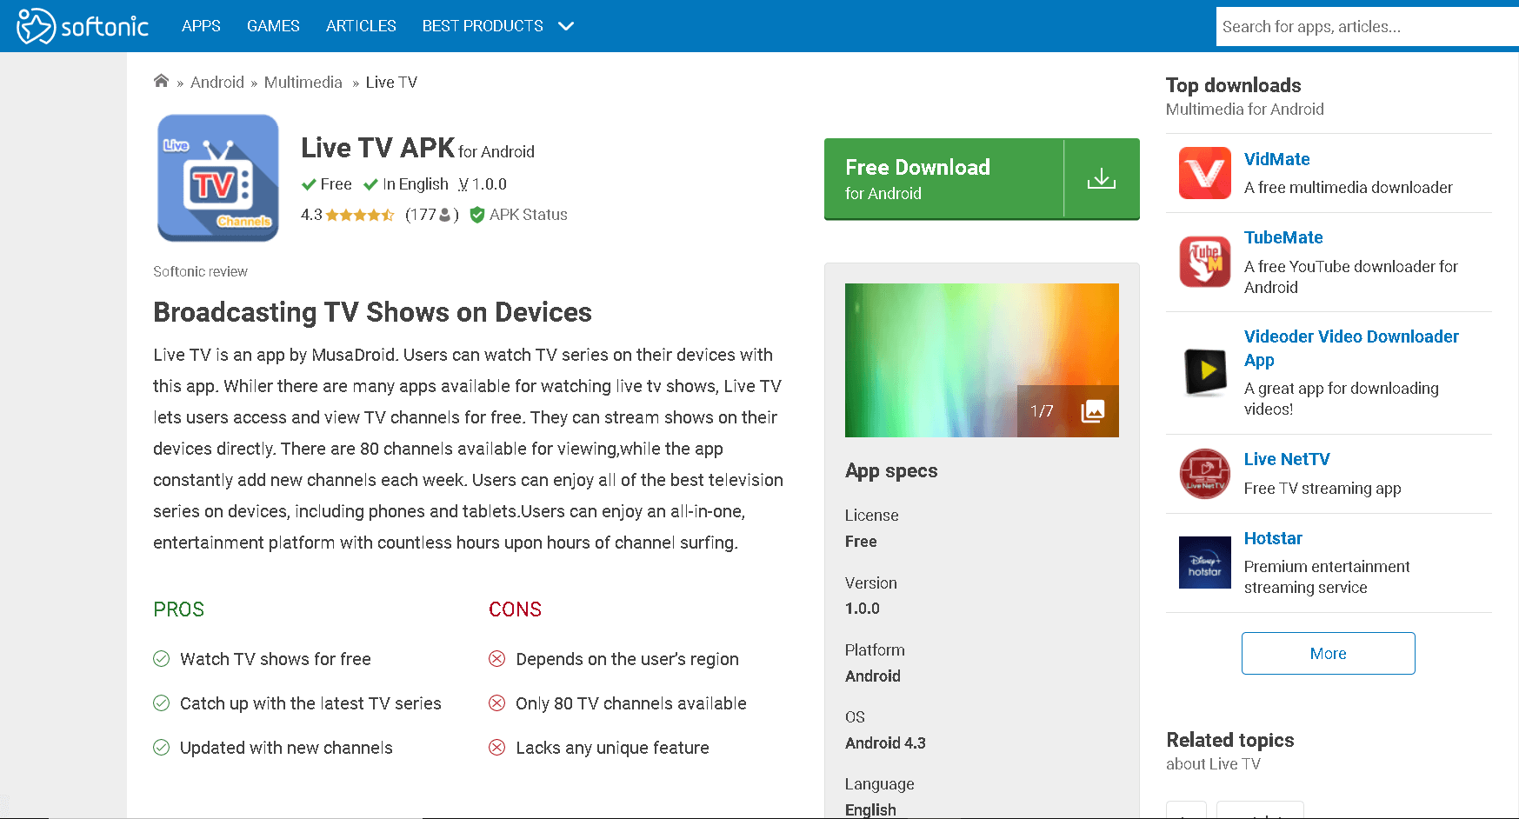Click the Live NetTV app icon
This screenshot has height=819, width=1519.
(x=1204, y=474)
